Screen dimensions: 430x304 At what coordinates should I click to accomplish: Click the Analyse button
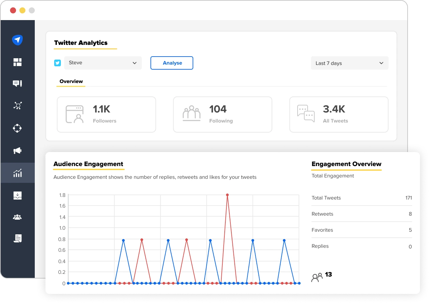pos(172,63)
